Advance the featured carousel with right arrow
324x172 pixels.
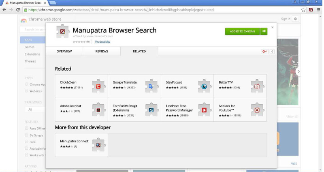pos(298,71)
